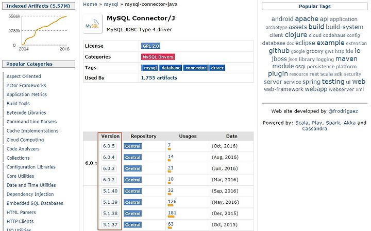
Task: Select the testing popular tag
Action: tap(333, 82)
